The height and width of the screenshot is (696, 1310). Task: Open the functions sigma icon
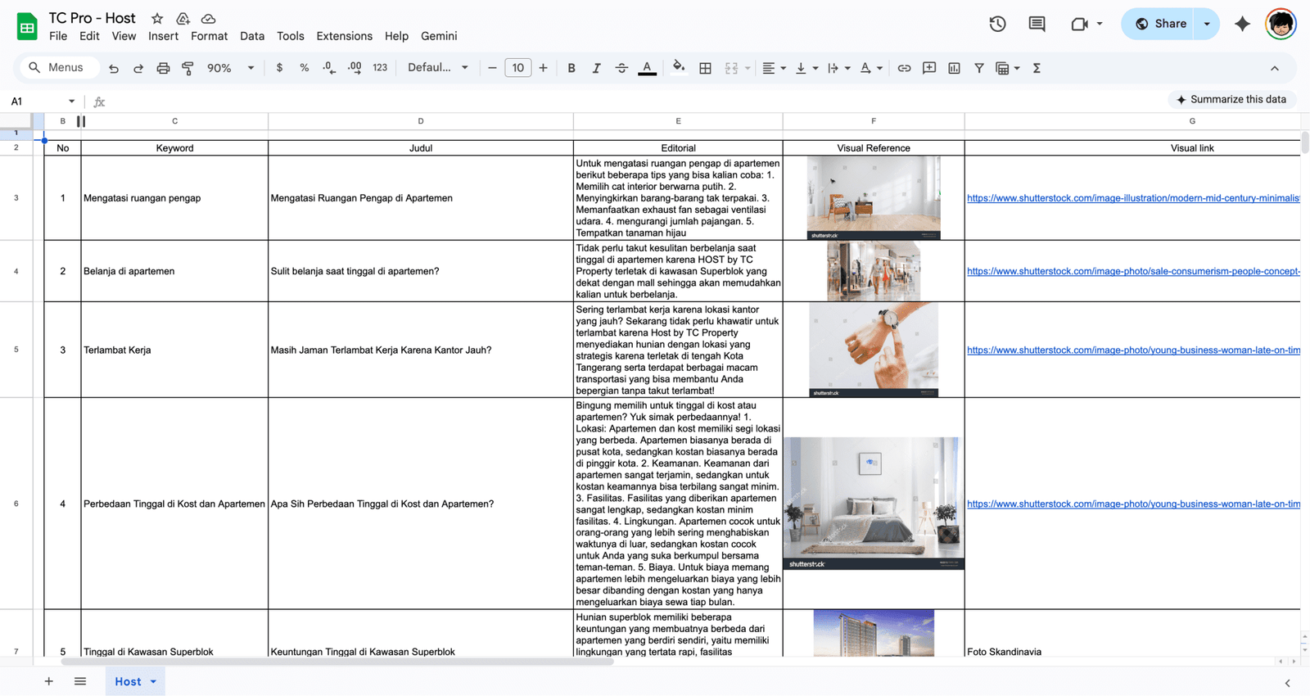[1037, 68]
